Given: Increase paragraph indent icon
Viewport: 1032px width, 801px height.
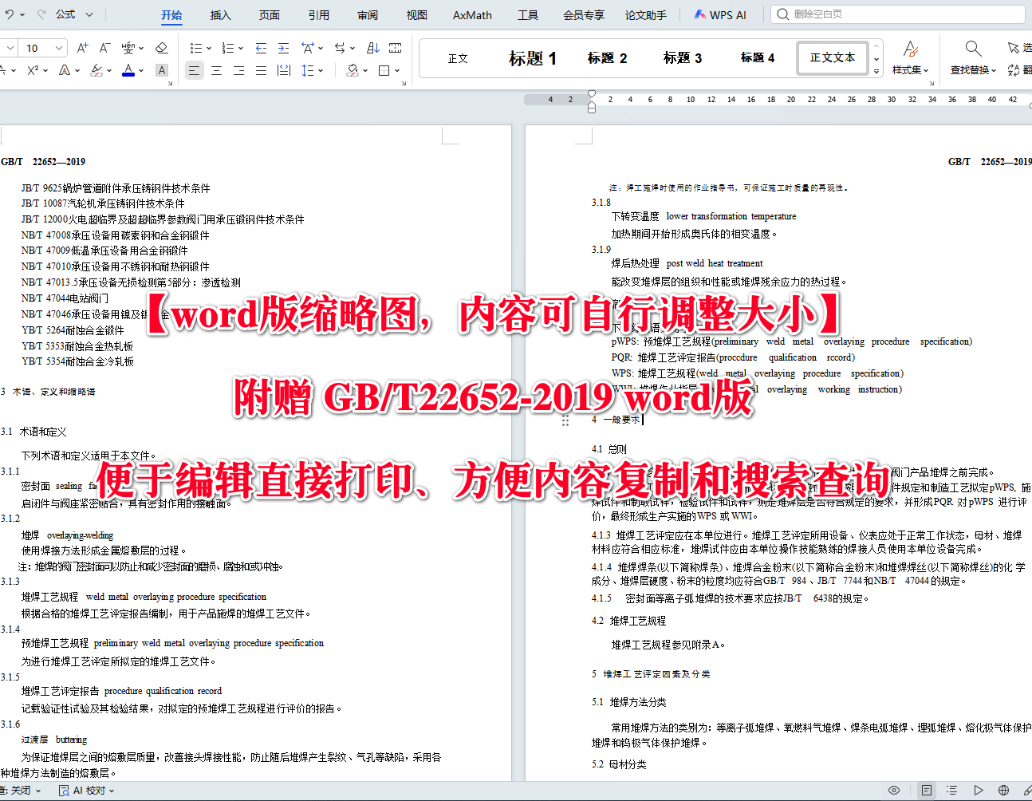Looking at the screenshot, I should tap(282, 47).
